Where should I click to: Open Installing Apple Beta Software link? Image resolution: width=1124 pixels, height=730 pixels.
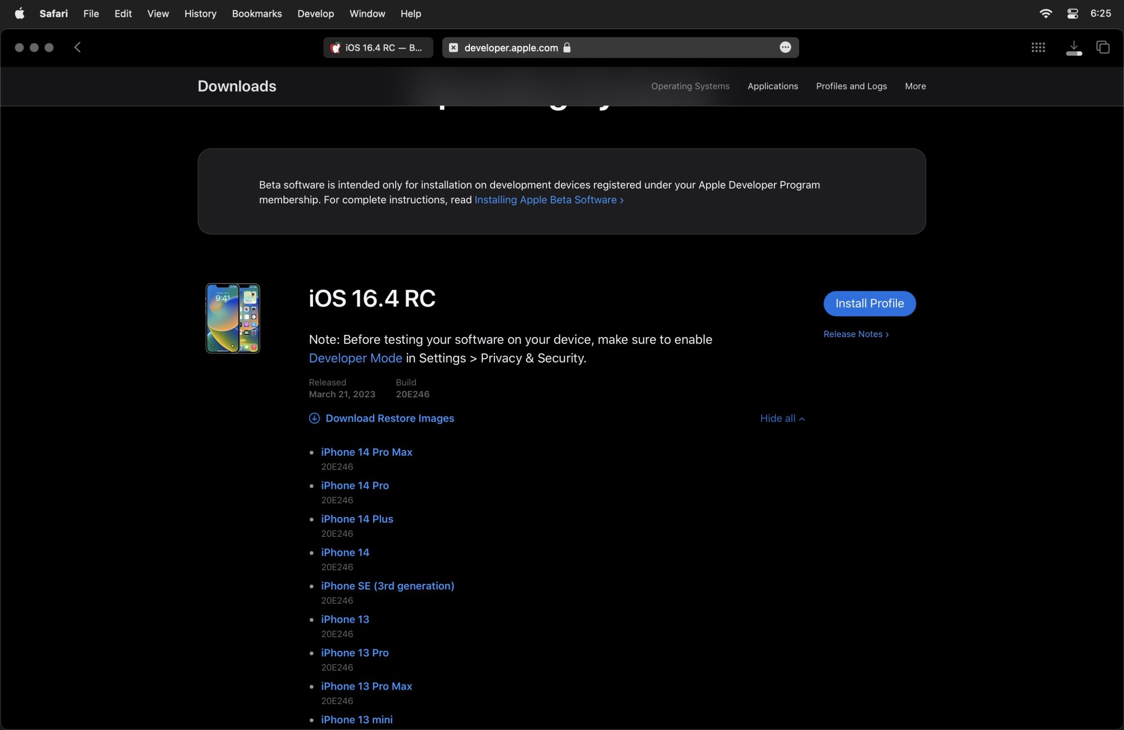pos(549,200)
